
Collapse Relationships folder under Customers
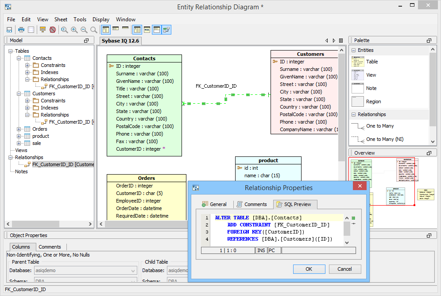coord(27,115)
